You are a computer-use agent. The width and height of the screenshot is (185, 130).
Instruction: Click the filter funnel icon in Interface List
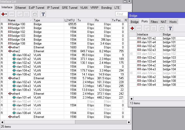tap(43, 14)
